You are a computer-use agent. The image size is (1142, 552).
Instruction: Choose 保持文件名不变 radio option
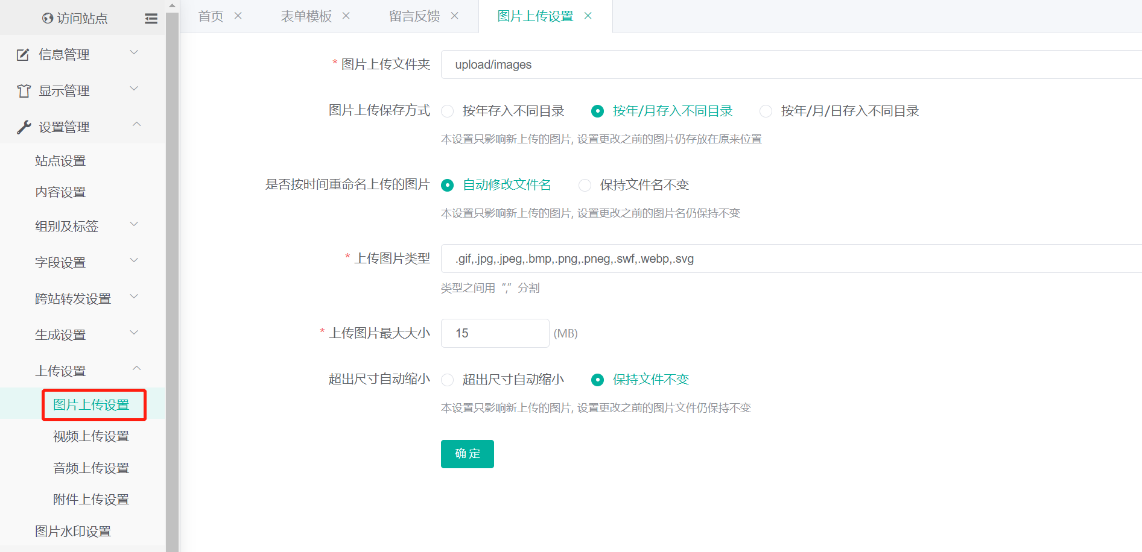pyautogui.click(x=585, y=186)
